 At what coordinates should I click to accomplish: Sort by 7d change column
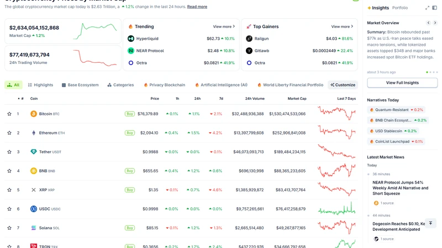pyautogui.click(x=221, y=99)
